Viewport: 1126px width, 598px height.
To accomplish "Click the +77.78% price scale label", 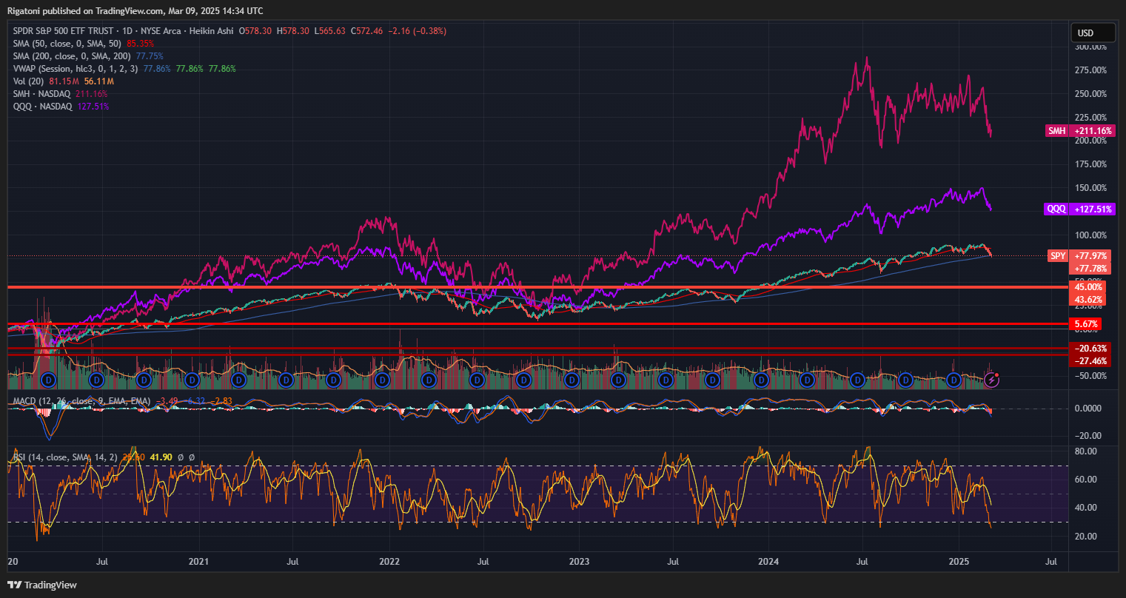I will [1090, 268].
